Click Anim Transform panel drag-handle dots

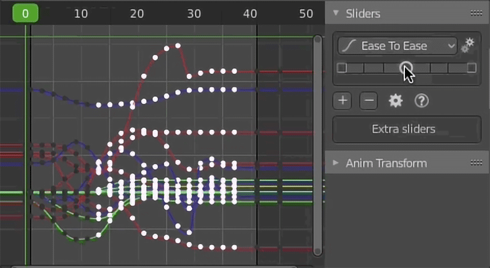477,163
